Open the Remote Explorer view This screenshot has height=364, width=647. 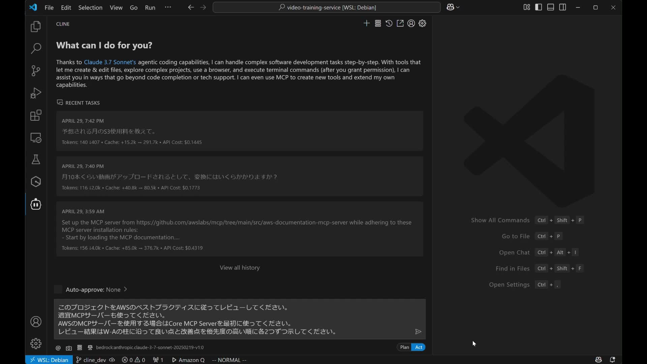(36, 138)
